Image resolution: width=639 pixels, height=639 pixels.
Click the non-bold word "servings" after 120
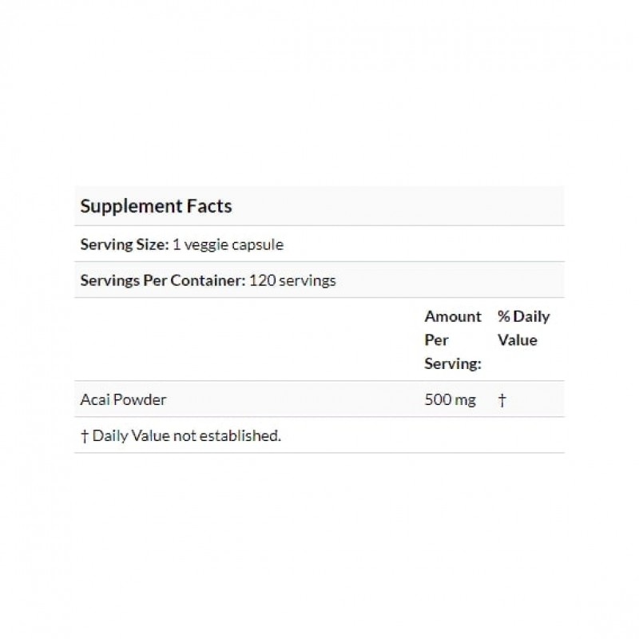coord(308,280)
